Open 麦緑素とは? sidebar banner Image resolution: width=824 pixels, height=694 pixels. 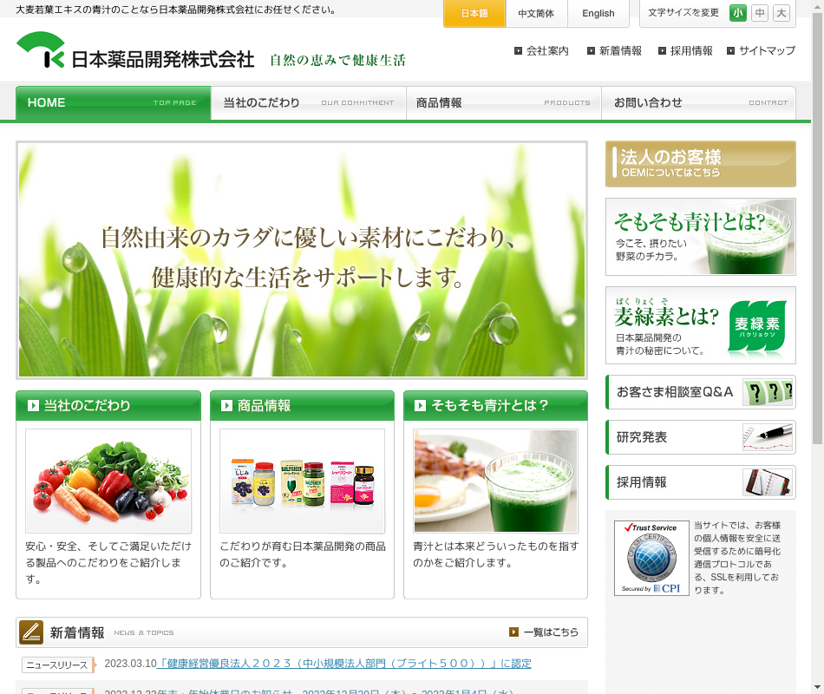[701, 325]
